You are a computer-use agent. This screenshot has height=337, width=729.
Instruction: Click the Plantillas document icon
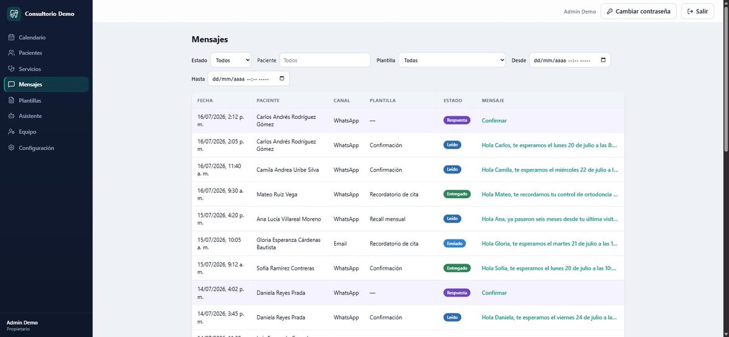click(x=12, y=100)
